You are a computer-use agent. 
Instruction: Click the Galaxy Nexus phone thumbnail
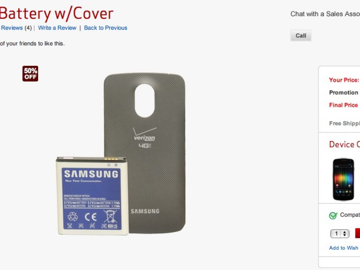pos(343,180)
